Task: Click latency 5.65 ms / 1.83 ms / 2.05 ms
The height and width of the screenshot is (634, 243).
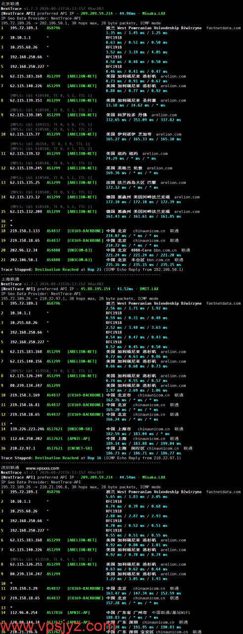Action: (x=138, y=496)
